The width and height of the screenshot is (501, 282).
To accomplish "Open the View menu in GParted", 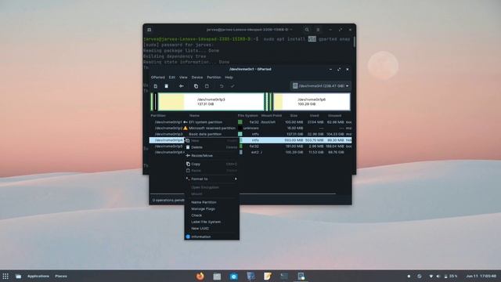I will pyautogui.click(x=183, y=78).
